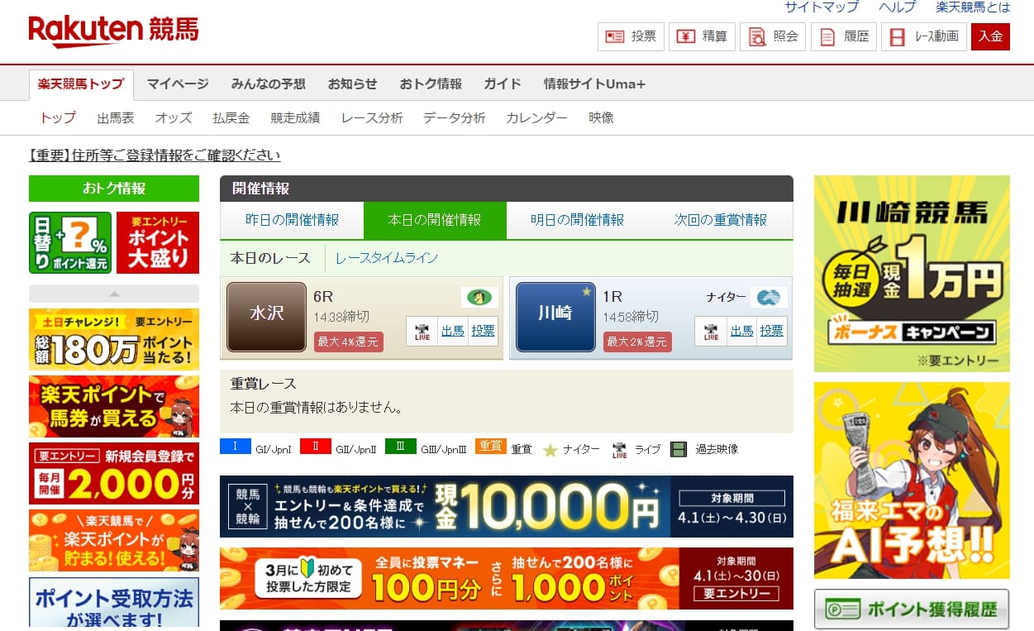Click the red GII/JpnII legend swatch
Viewport: 1034px width, 631px height.
tap(315, 447)
